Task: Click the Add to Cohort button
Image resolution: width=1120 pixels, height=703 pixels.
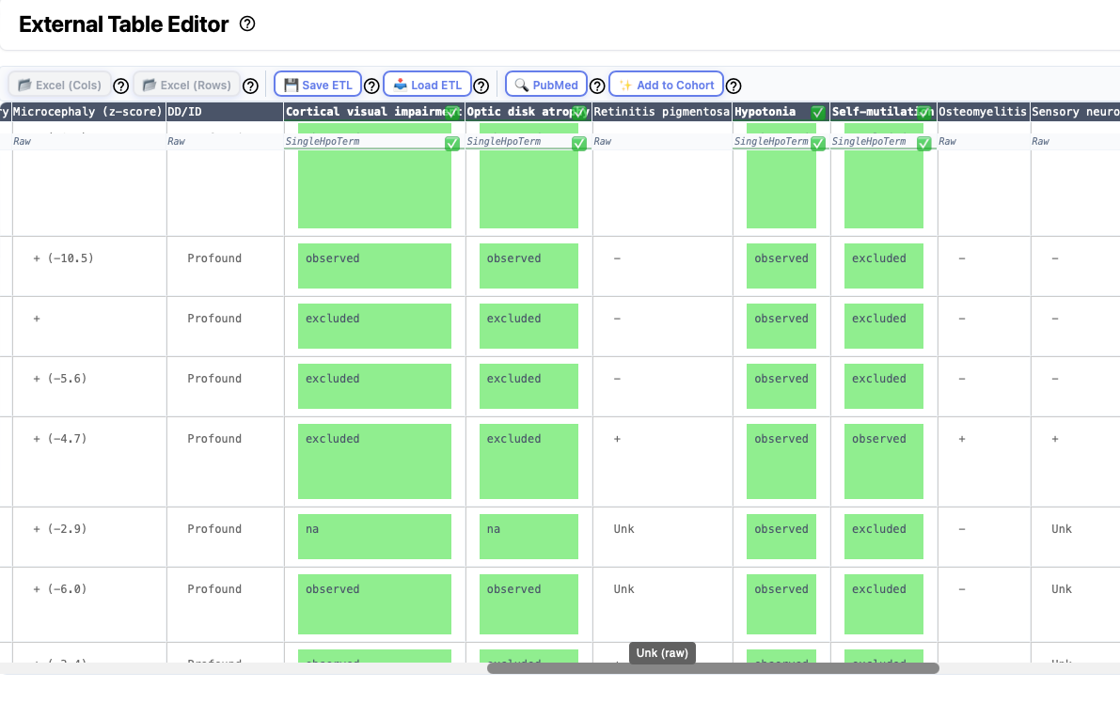Action: point(666,84)
